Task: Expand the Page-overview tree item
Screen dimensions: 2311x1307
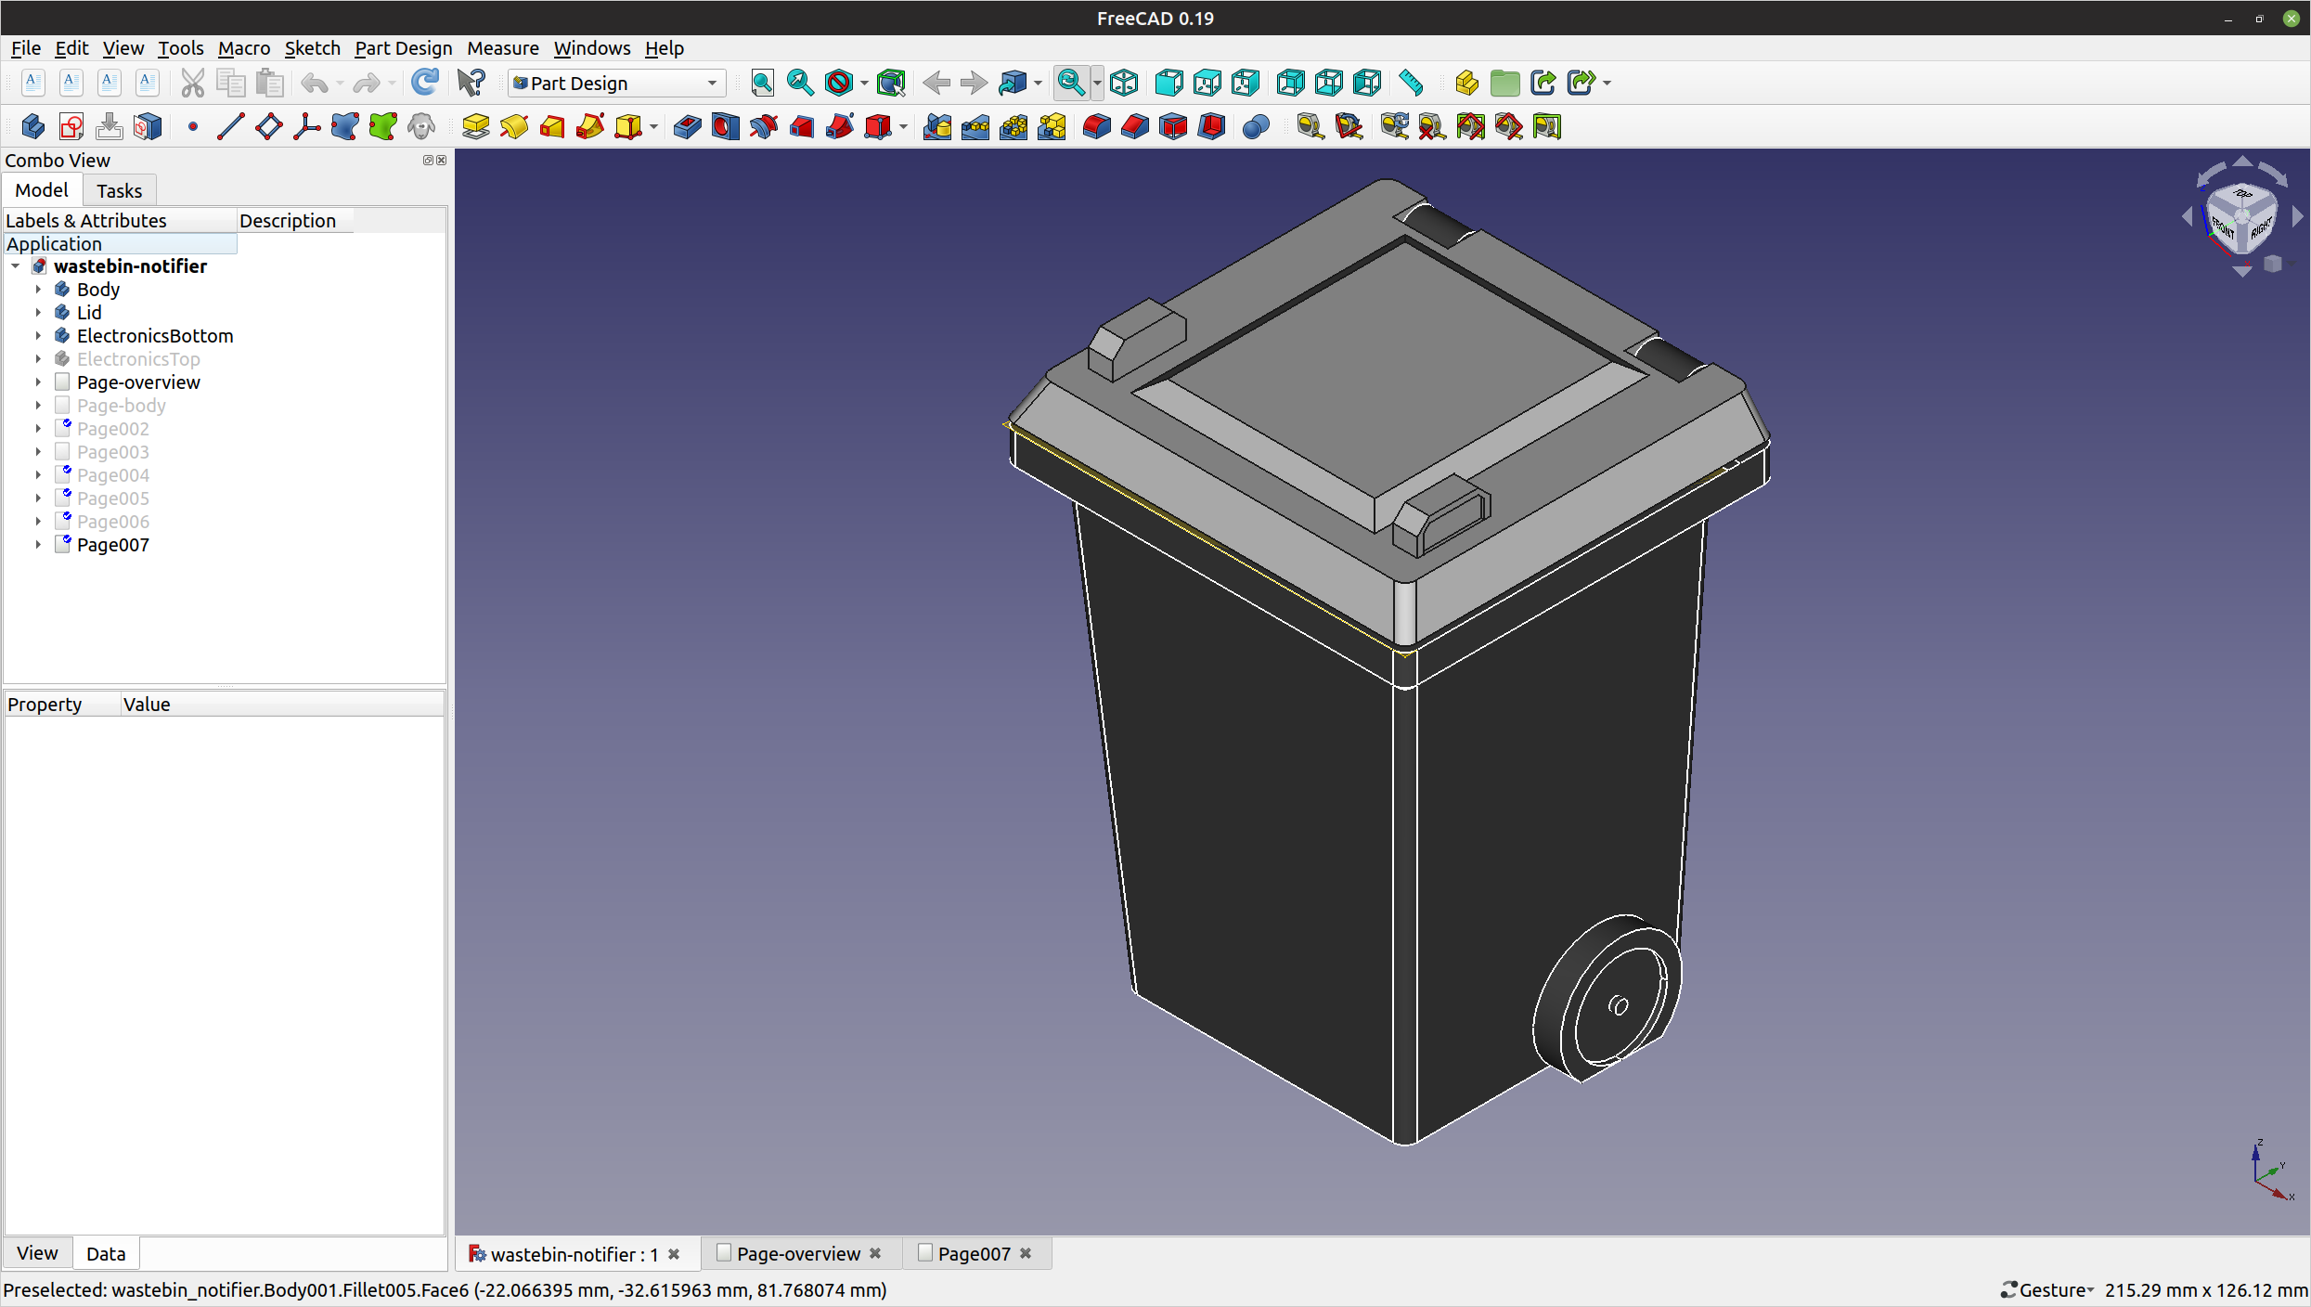Action: pyautogui.click(x=38, y=382)
